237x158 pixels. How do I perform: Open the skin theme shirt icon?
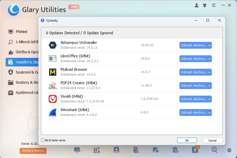[205, 5]
